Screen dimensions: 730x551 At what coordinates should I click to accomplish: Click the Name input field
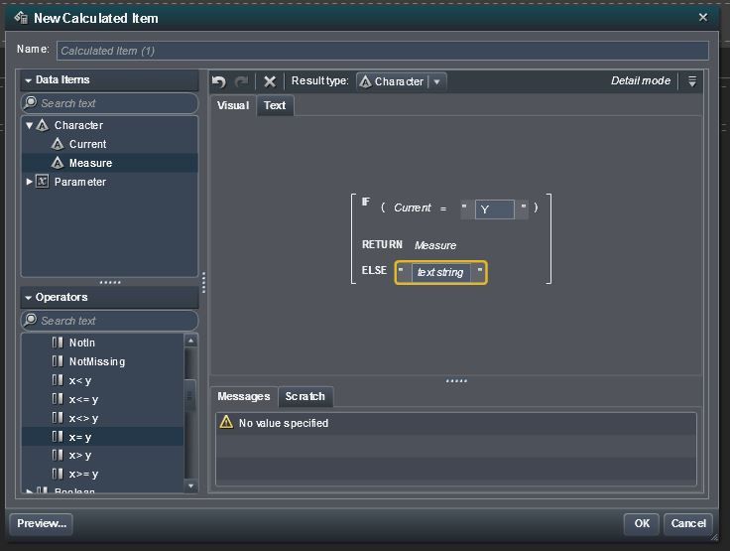click(382, 51)
